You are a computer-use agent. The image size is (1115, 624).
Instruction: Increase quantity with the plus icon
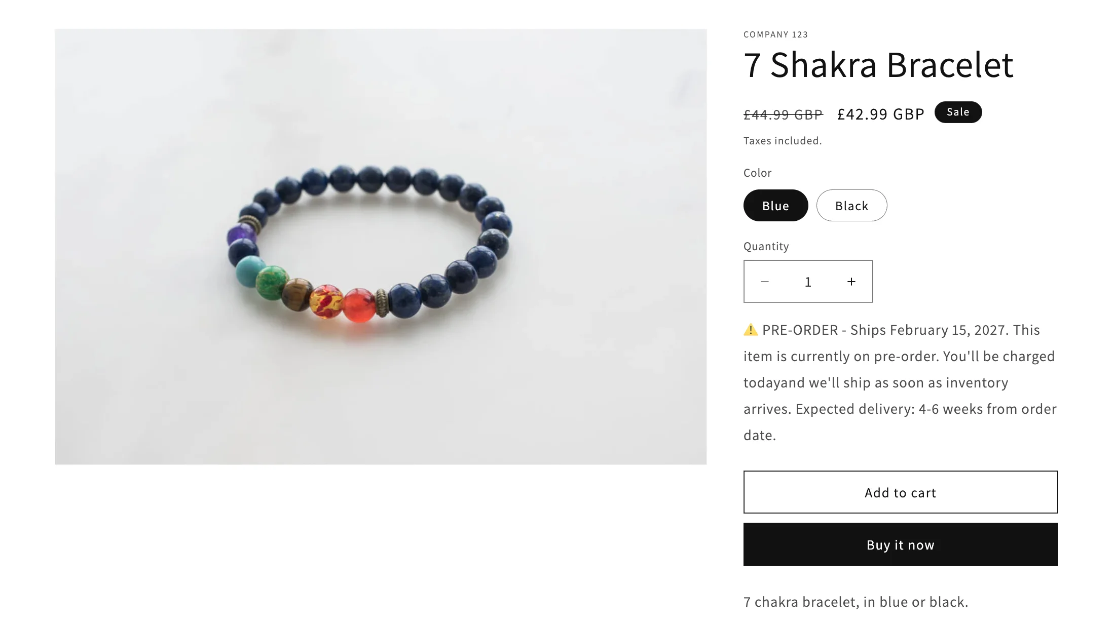851,282
